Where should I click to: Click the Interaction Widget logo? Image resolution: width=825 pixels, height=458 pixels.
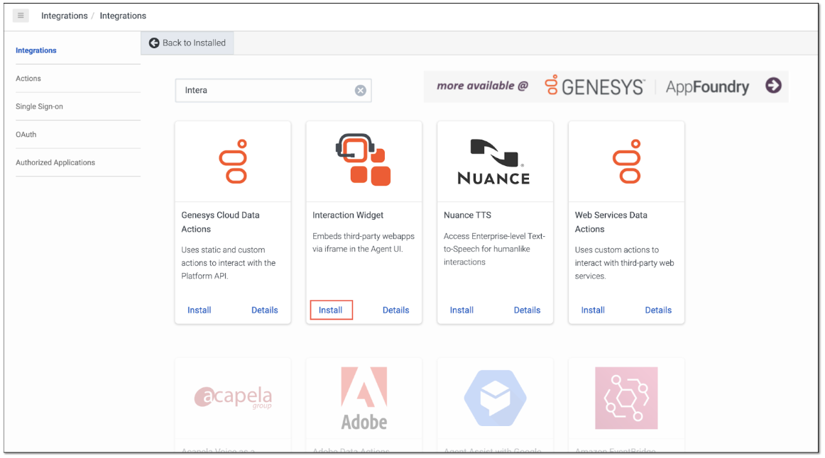[363, 160]
